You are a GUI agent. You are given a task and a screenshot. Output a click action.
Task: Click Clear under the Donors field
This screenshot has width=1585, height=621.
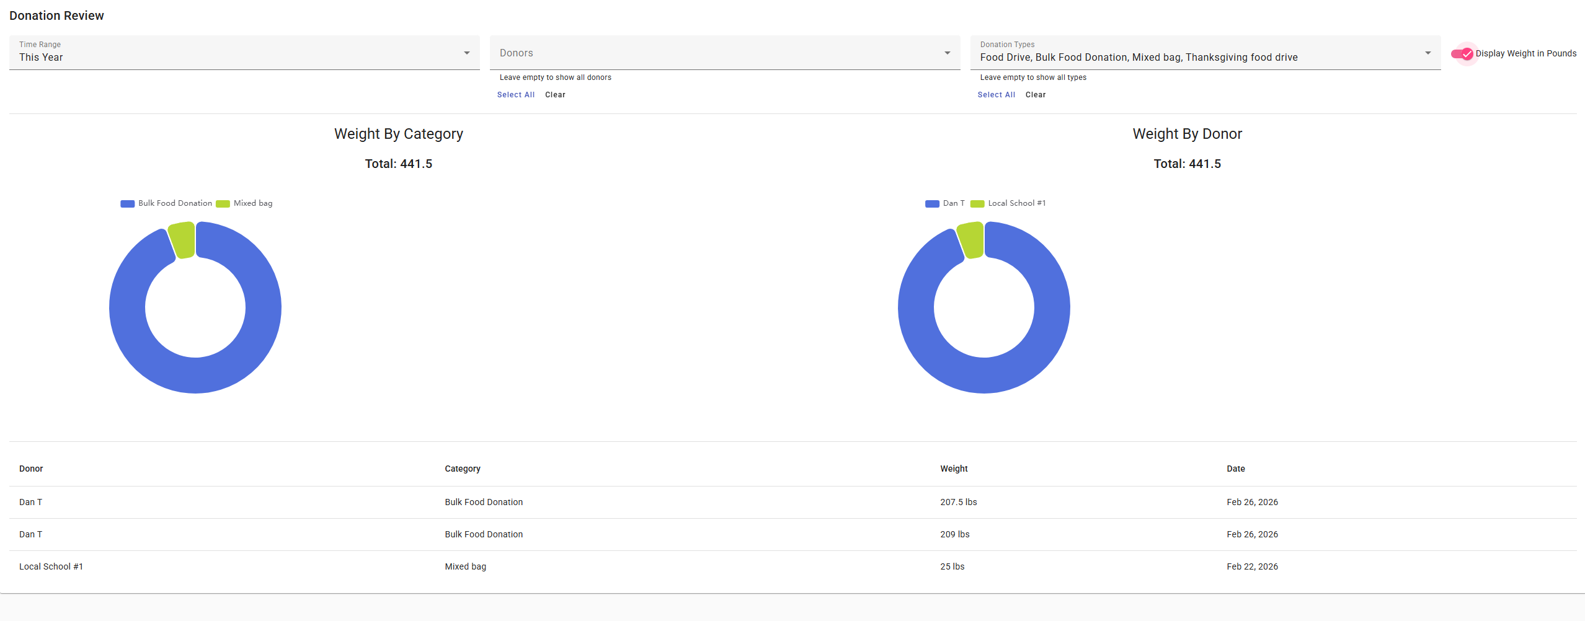[x=555, y=95]
